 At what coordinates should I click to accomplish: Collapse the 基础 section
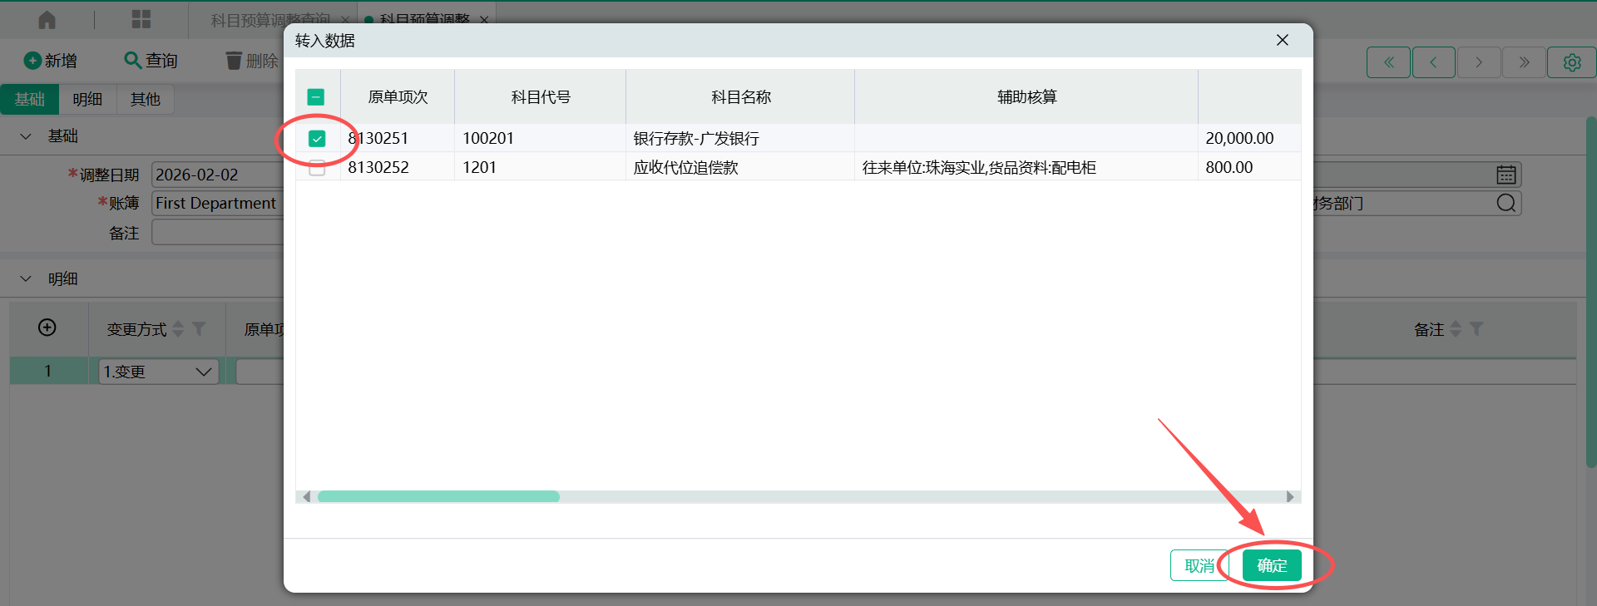tap(26, 136)
